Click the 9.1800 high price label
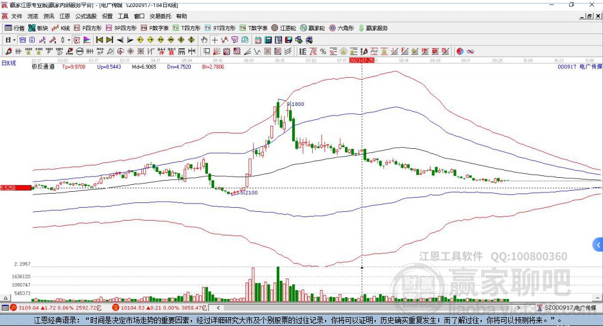The height and width of the screenshot is (326, 603). click(296, 104)
